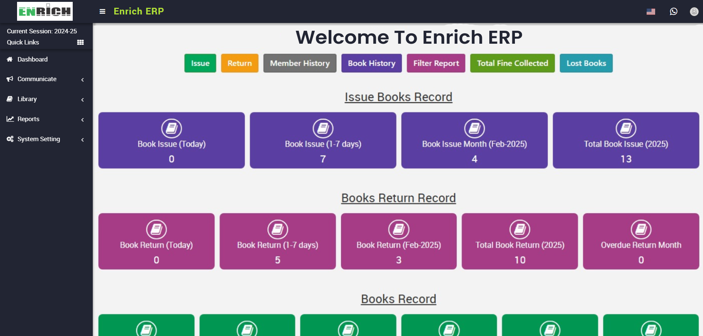The width and height of the screenshot is (703, 336).
Task: Click the Total Book Issue (2025) icon
Action: (626, 128)
